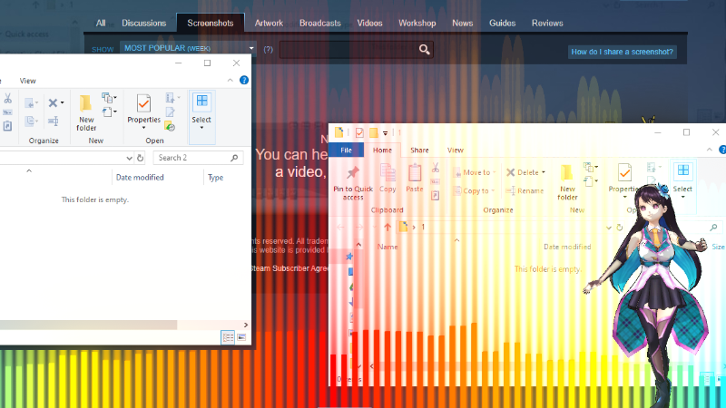Open the File tab in window 1

[x=346, y=150]
